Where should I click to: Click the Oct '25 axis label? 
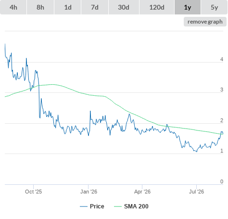[x=33, y=192]
